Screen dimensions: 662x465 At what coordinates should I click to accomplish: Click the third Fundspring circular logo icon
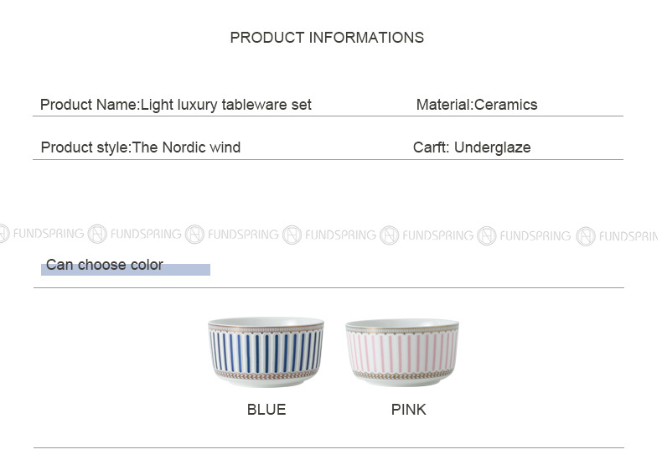(292, 235)
